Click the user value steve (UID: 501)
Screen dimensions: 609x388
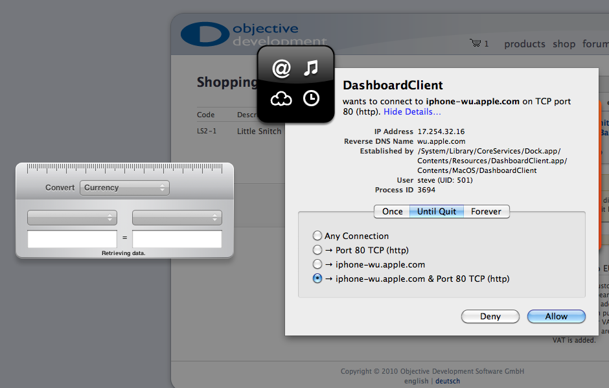445,180
